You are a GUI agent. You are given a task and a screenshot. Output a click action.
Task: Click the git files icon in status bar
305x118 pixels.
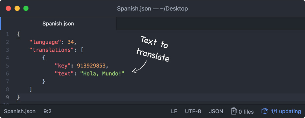pos(234,111)
